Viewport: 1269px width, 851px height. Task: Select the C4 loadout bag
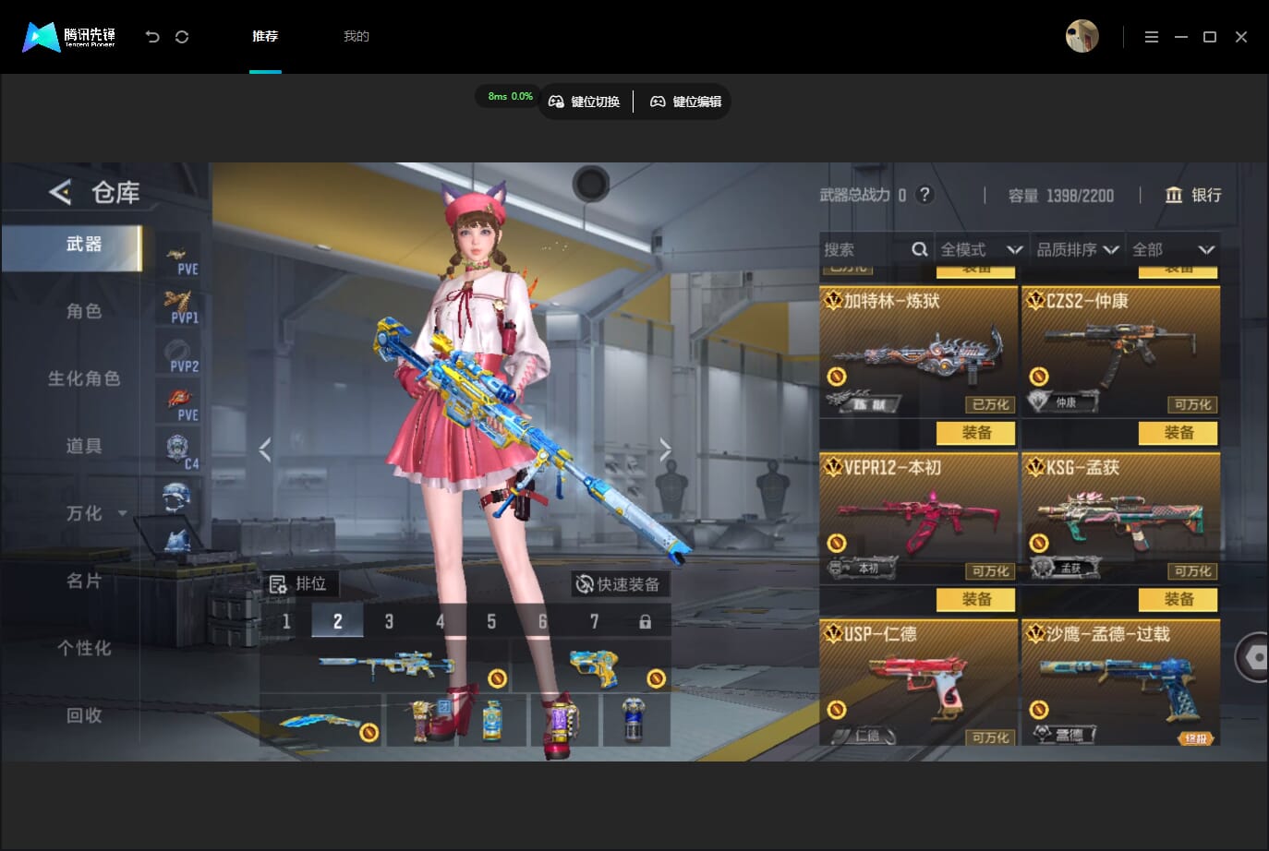178,450
